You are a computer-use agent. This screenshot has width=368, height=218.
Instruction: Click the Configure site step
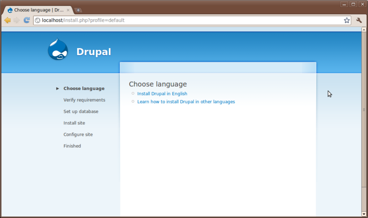78,134
